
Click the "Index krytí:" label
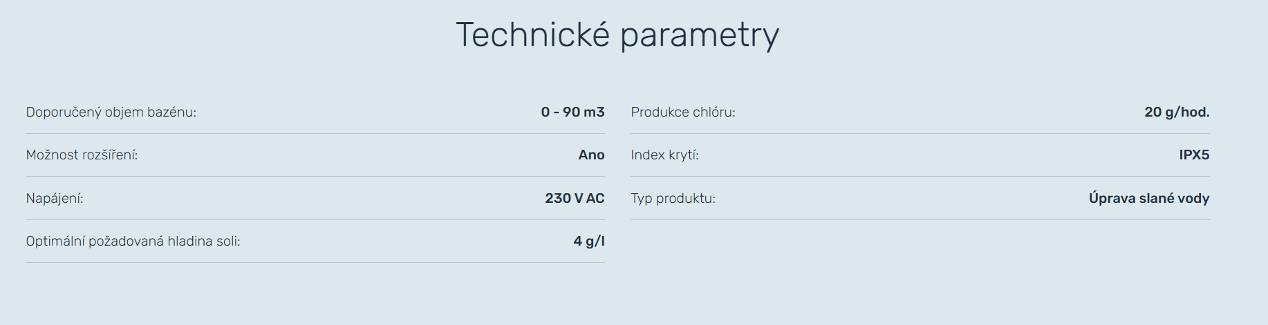click(664, 155)
